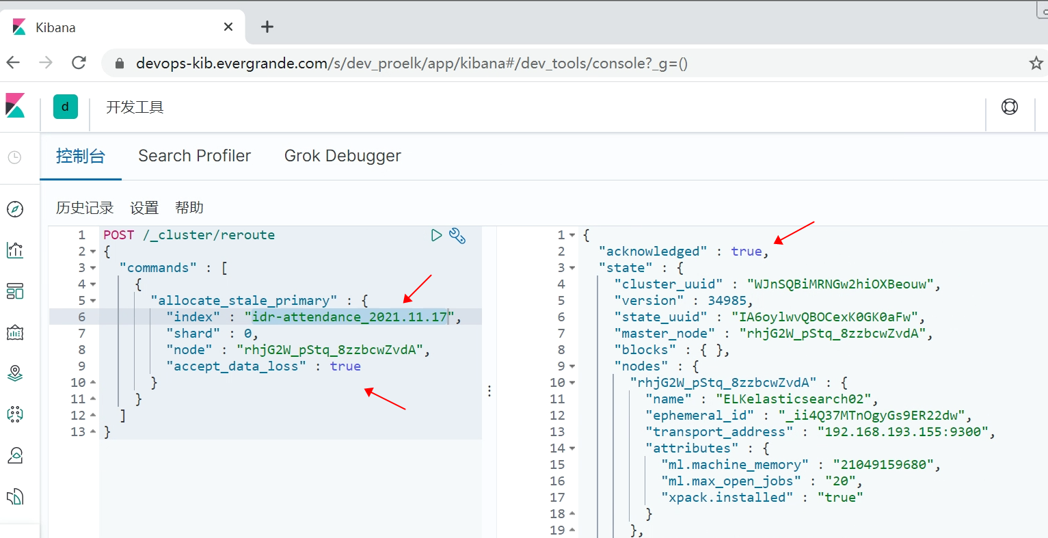Image resolution: width=1048 pixels, height=538 pixels.
Task: Click "acknowledged" : true in response
Action: 684,252
